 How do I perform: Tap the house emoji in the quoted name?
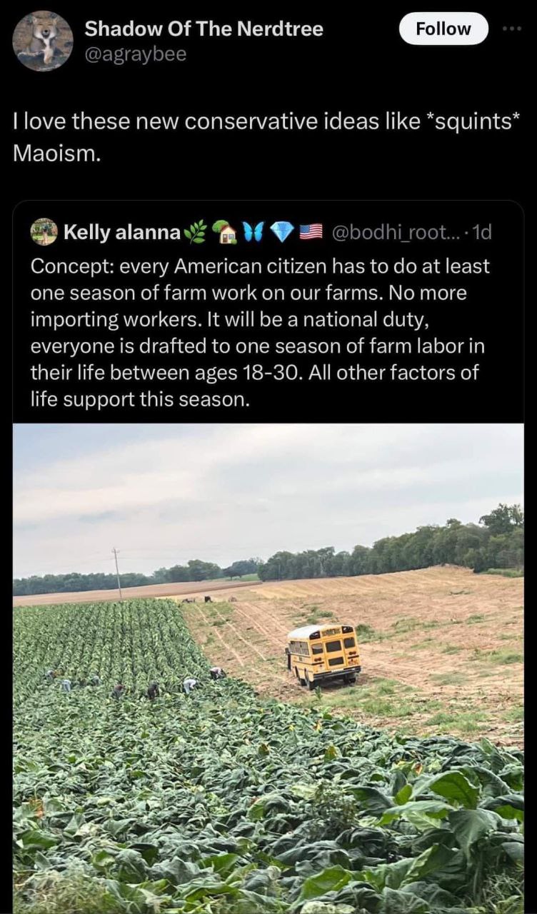tap(226, 232)
